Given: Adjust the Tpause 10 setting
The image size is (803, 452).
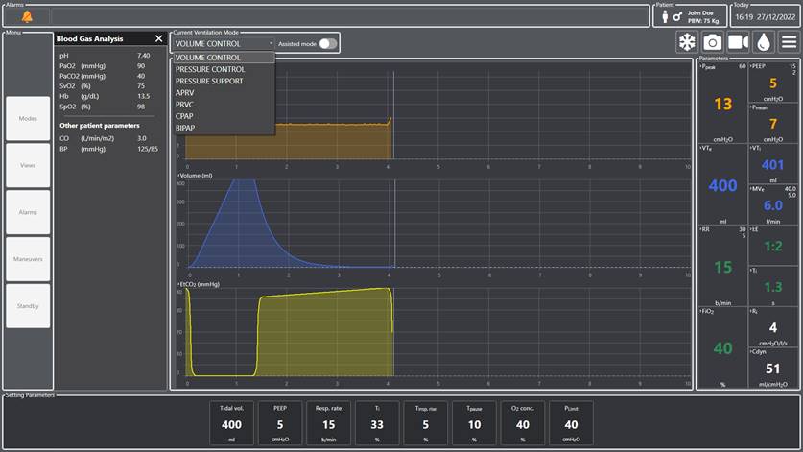Looking at the screenshot, I should [474, 423].
